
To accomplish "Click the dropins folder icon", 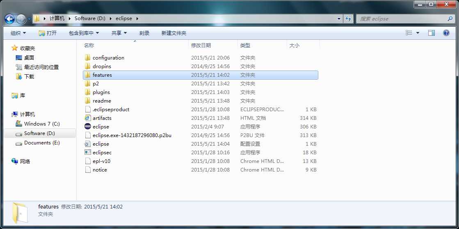I will coord(87,66).
